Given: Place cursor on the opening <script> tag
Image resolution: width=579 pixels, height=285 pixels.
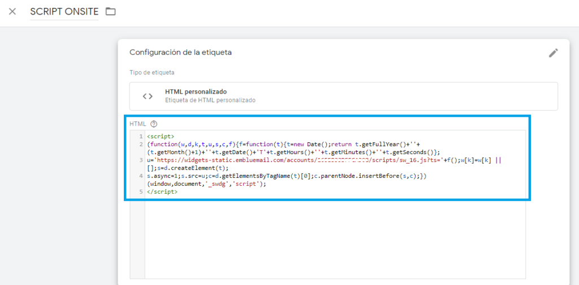Looking at the screenshot, I should 161,137.
